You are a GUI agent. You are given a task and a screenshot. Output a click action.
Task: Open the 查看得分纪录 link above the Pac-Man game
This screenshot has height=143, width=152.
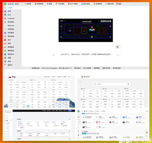pos(106,21)
